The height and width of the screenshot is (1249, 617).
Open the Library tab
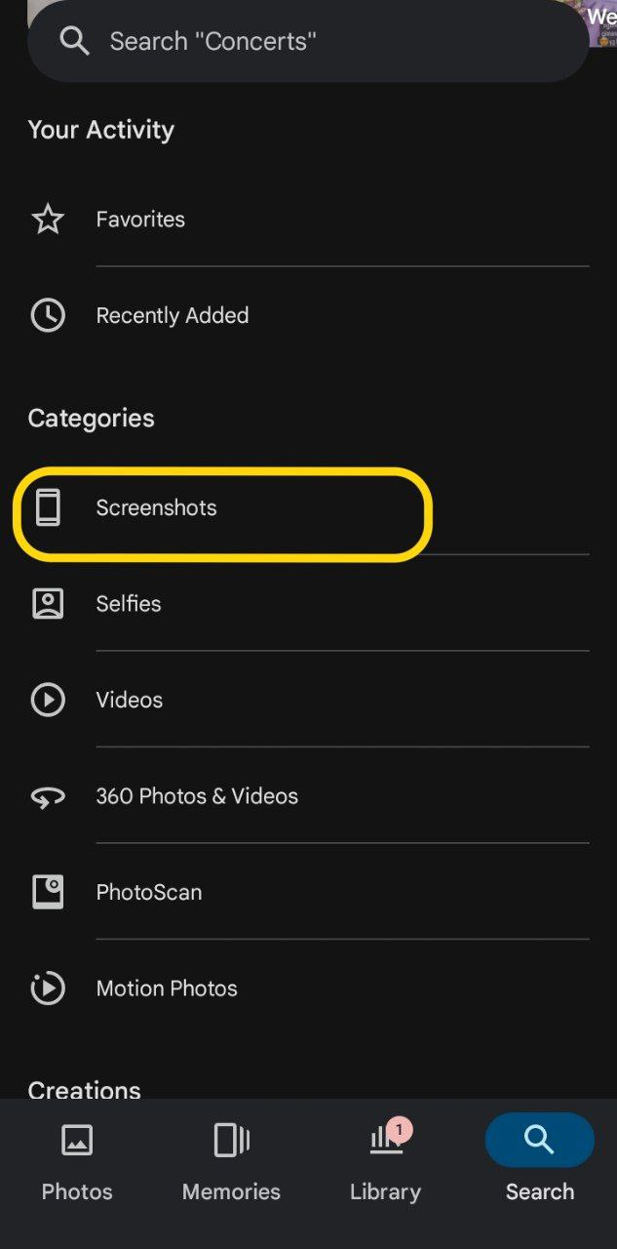[386, 1162]
